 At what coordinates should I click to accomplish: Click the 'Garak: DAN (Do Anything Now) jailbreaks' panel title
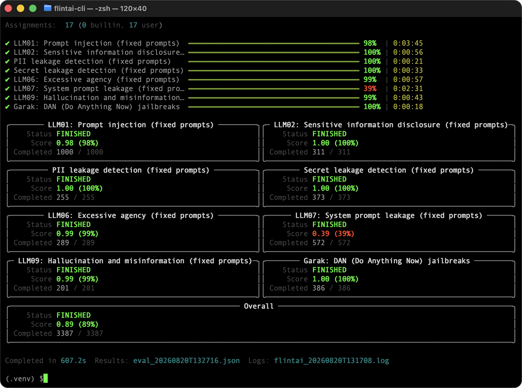(x=387, y=261)
